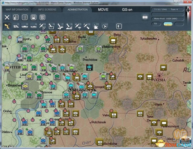
Task: Click the up-arrow button right of F12
Action: point(119,26)
